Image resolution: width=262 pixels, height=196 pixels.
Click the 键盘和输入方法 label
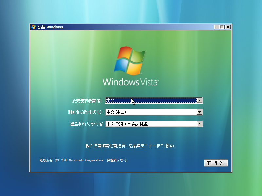87,124
